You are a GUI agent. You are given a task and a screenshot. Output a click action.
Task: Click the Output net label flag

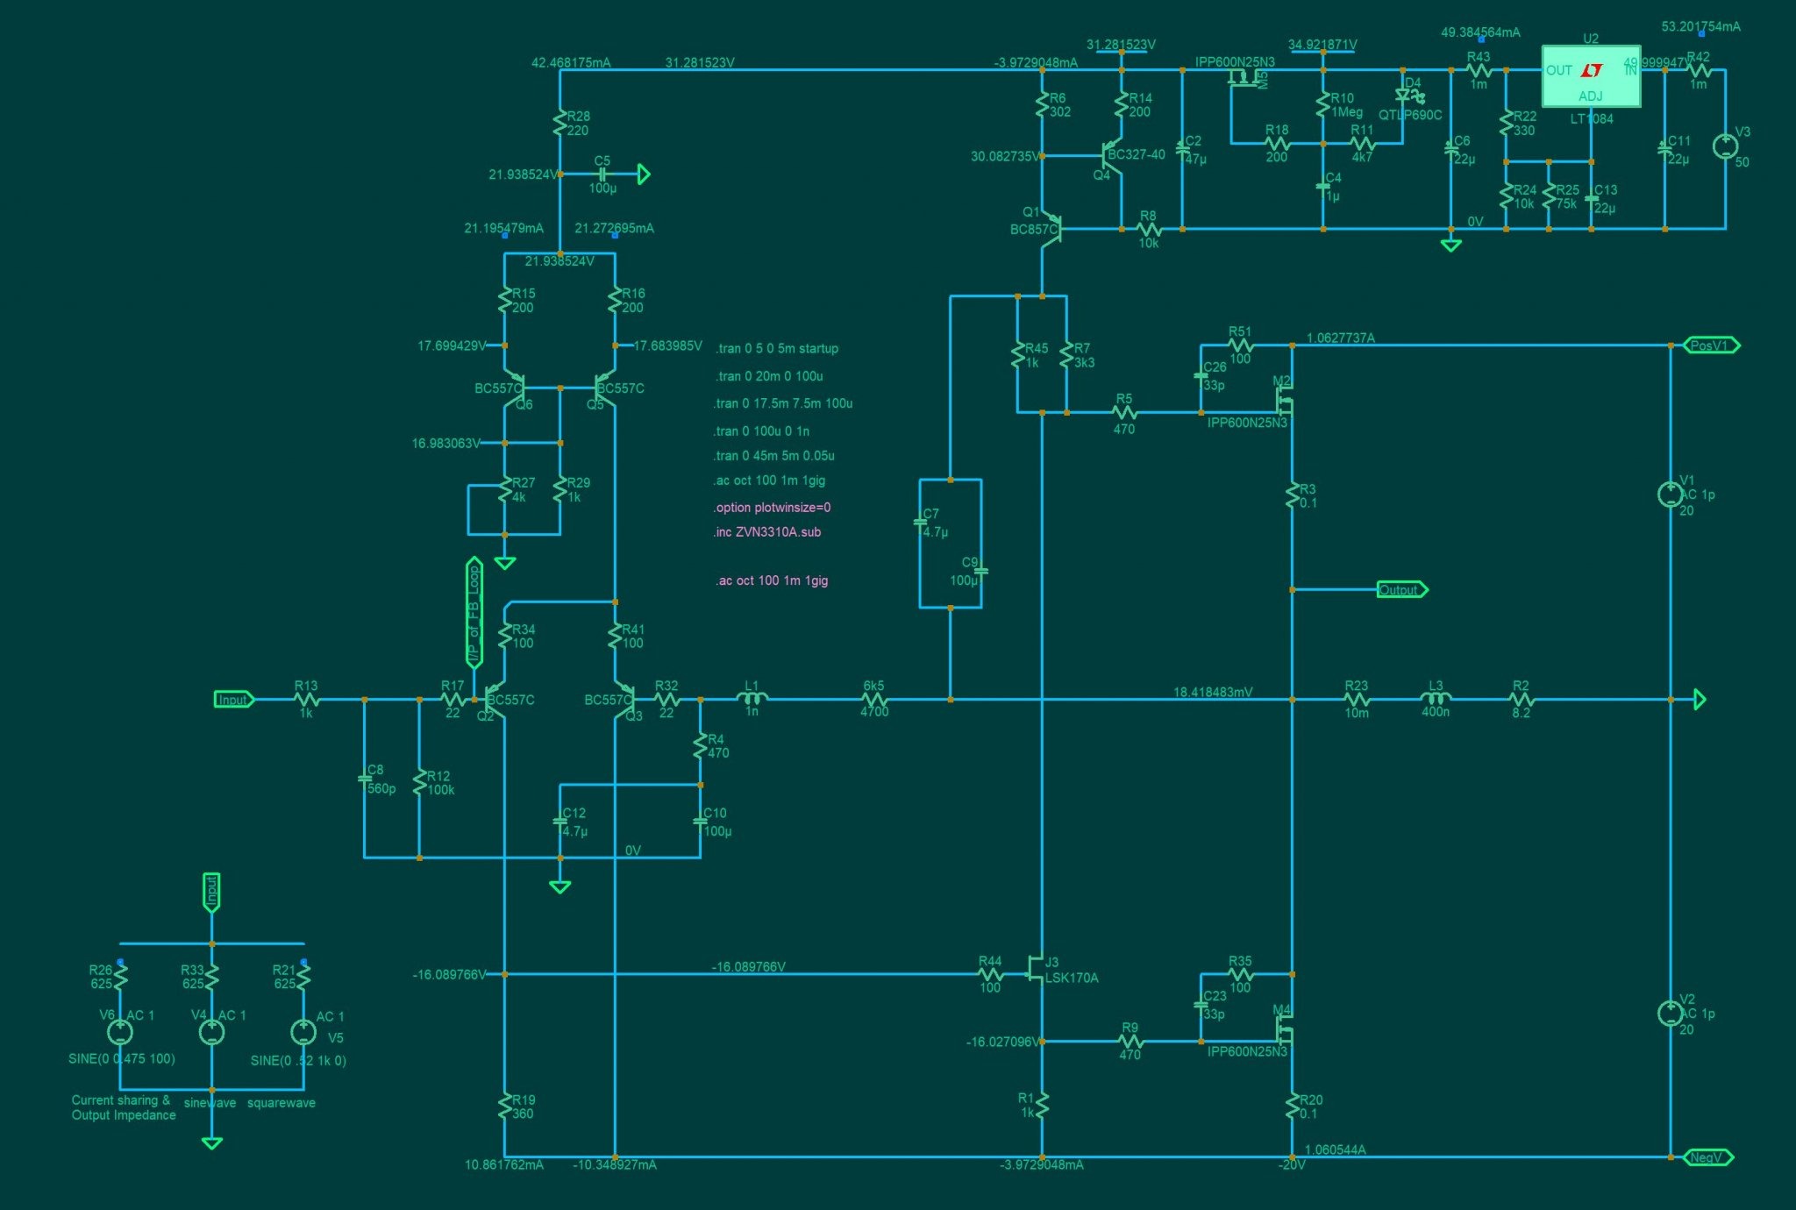(1403, 589)
